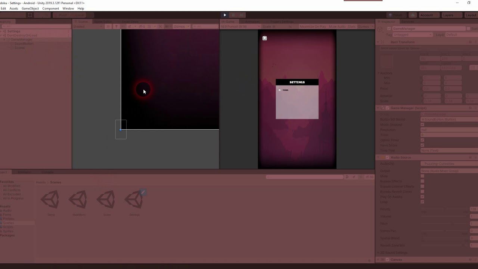The image size is (478, 269).
Task: Select DontDestroyOnLoad in Hierarchy
Action: point(22,35)
